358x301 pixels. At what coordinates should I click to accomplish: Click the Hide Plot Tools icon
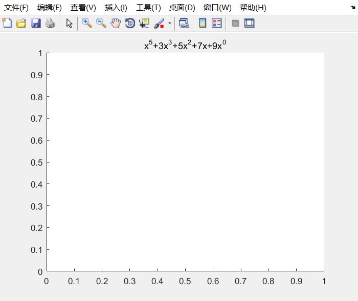pyautogui.click(x=235, y=24)
